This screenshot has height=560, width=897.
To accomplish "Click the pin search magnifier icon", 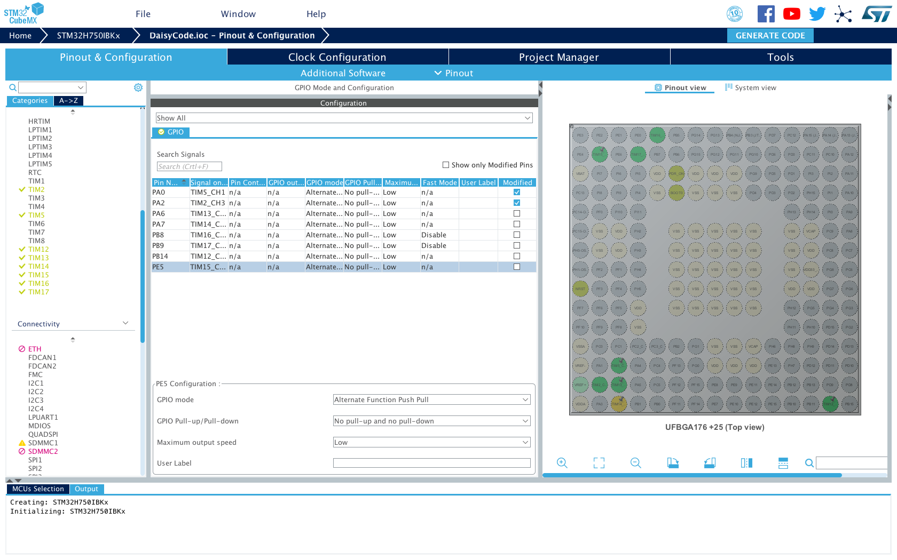I will pos(809,463).
